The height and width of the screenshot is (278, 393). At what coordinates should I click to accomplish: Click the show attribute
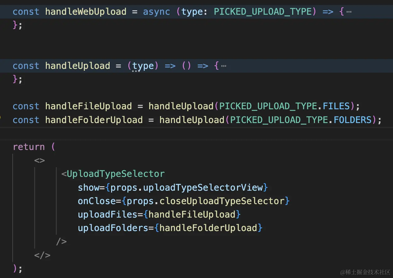[89, 188]
